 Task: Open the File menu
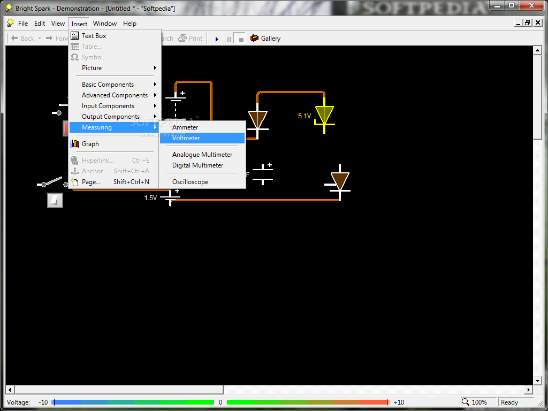(23, 24)
